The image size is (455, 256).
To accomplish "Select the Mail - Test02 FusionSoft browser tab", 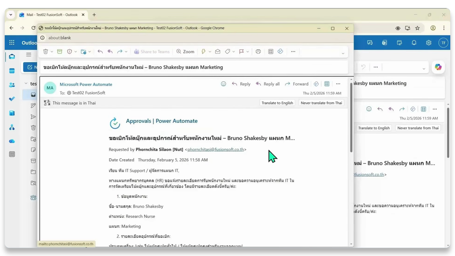I will pos(52,15).
